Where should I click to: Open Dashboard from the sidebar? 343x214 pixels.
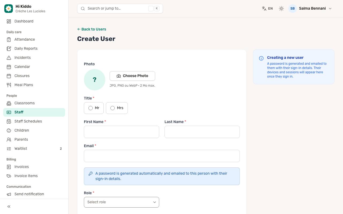click(x=34, y=21)
